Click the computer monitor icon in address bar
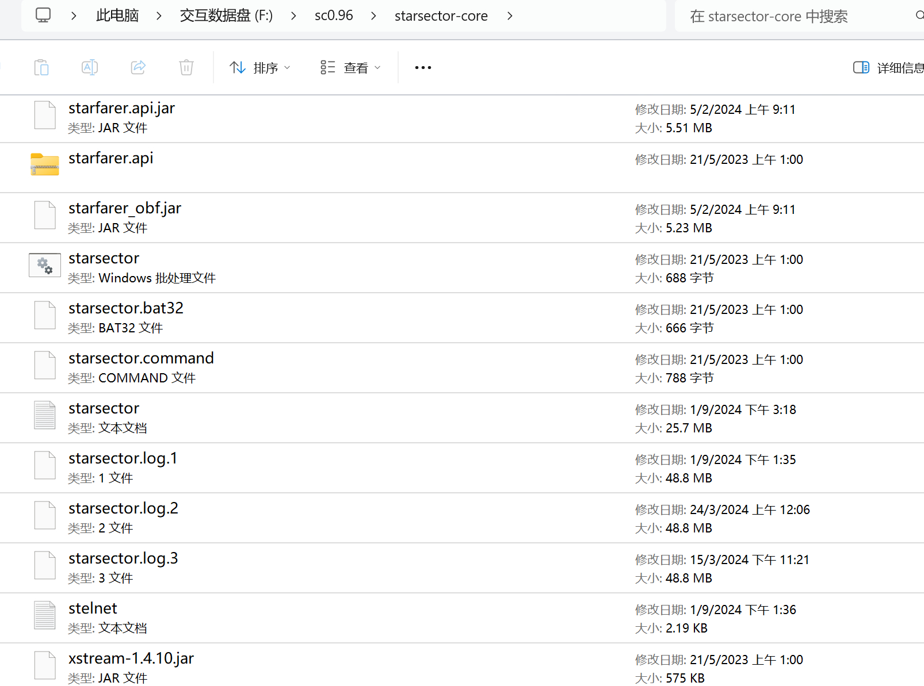The width and height of the screenshot is (924, 686). coord(43,16)
